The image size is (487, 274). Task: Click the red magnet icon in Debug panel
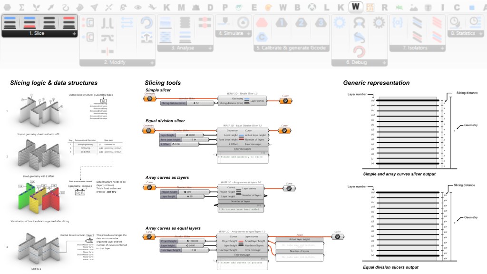pos(359,51)
